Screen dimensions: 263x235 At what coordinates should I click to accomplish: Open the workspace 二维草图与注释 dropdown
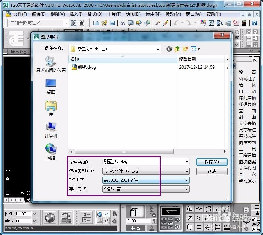(66, 23)
